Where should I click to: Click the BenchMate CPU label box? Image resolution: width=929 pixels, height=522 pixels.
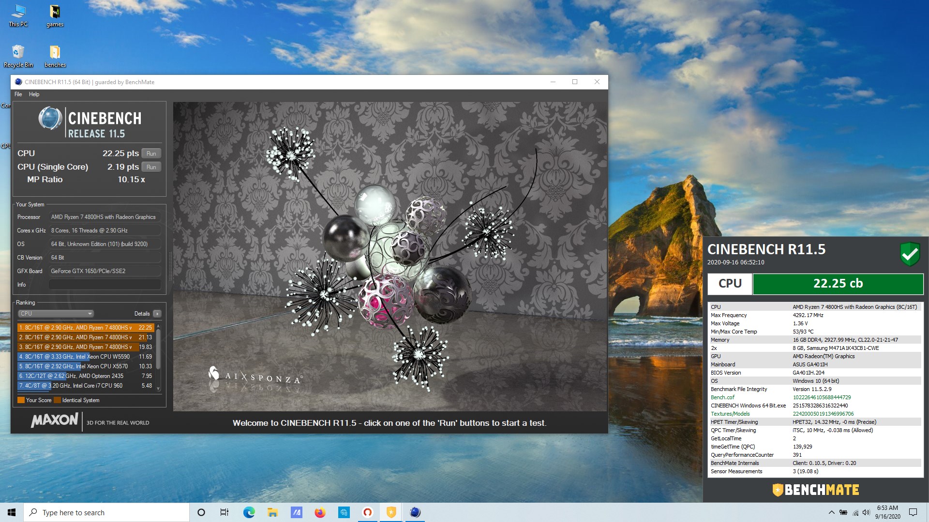click(730, 284)
